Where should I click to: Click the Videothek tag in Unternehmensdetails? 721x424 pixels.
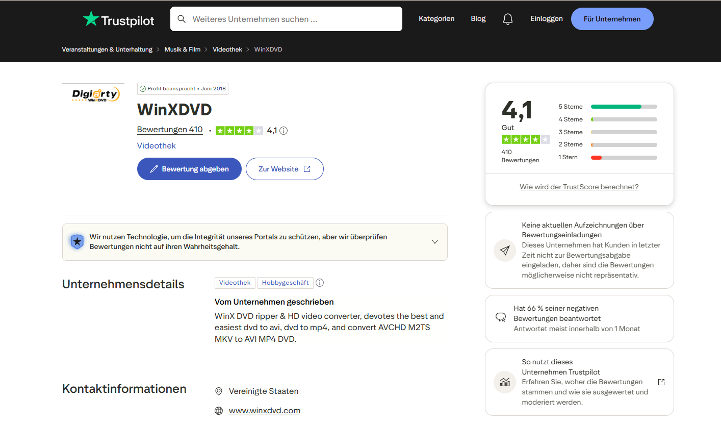pos(235,283)
